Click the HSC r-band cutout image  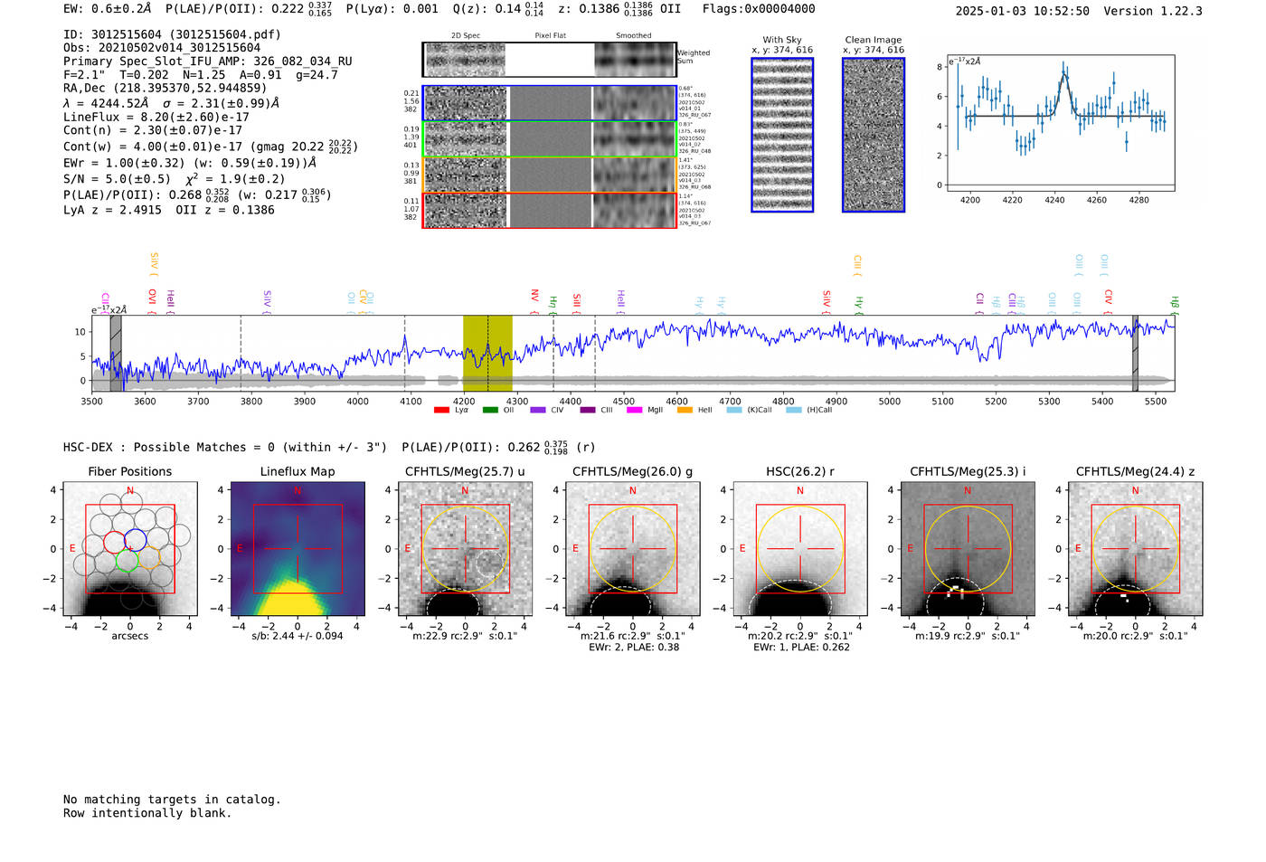pyautogui.click(x=800, y=548)
